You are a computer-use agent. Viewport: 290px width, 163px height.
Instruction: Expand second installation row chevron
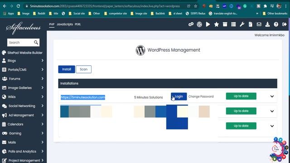(x=272, y=111)
